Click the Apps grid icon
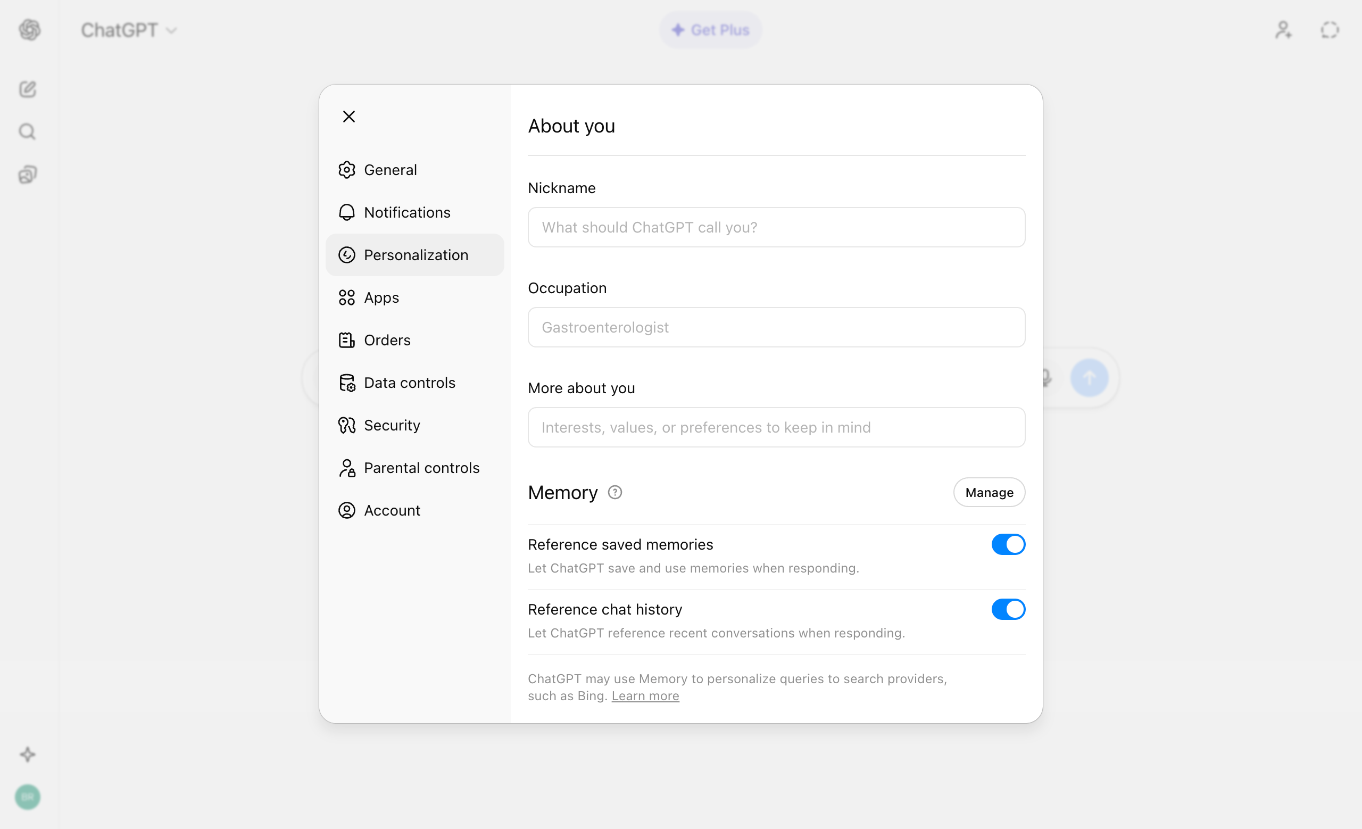This screenshot has width=1362, height=829. pyautogui.click(x=346, y=297)
